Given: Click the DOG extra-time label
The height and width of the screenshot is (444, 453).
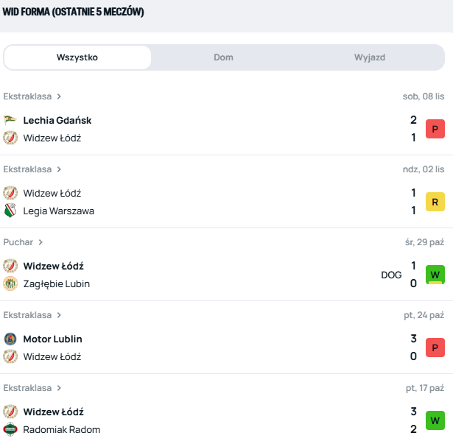Looking at the screenshot, I should (391, 275).
